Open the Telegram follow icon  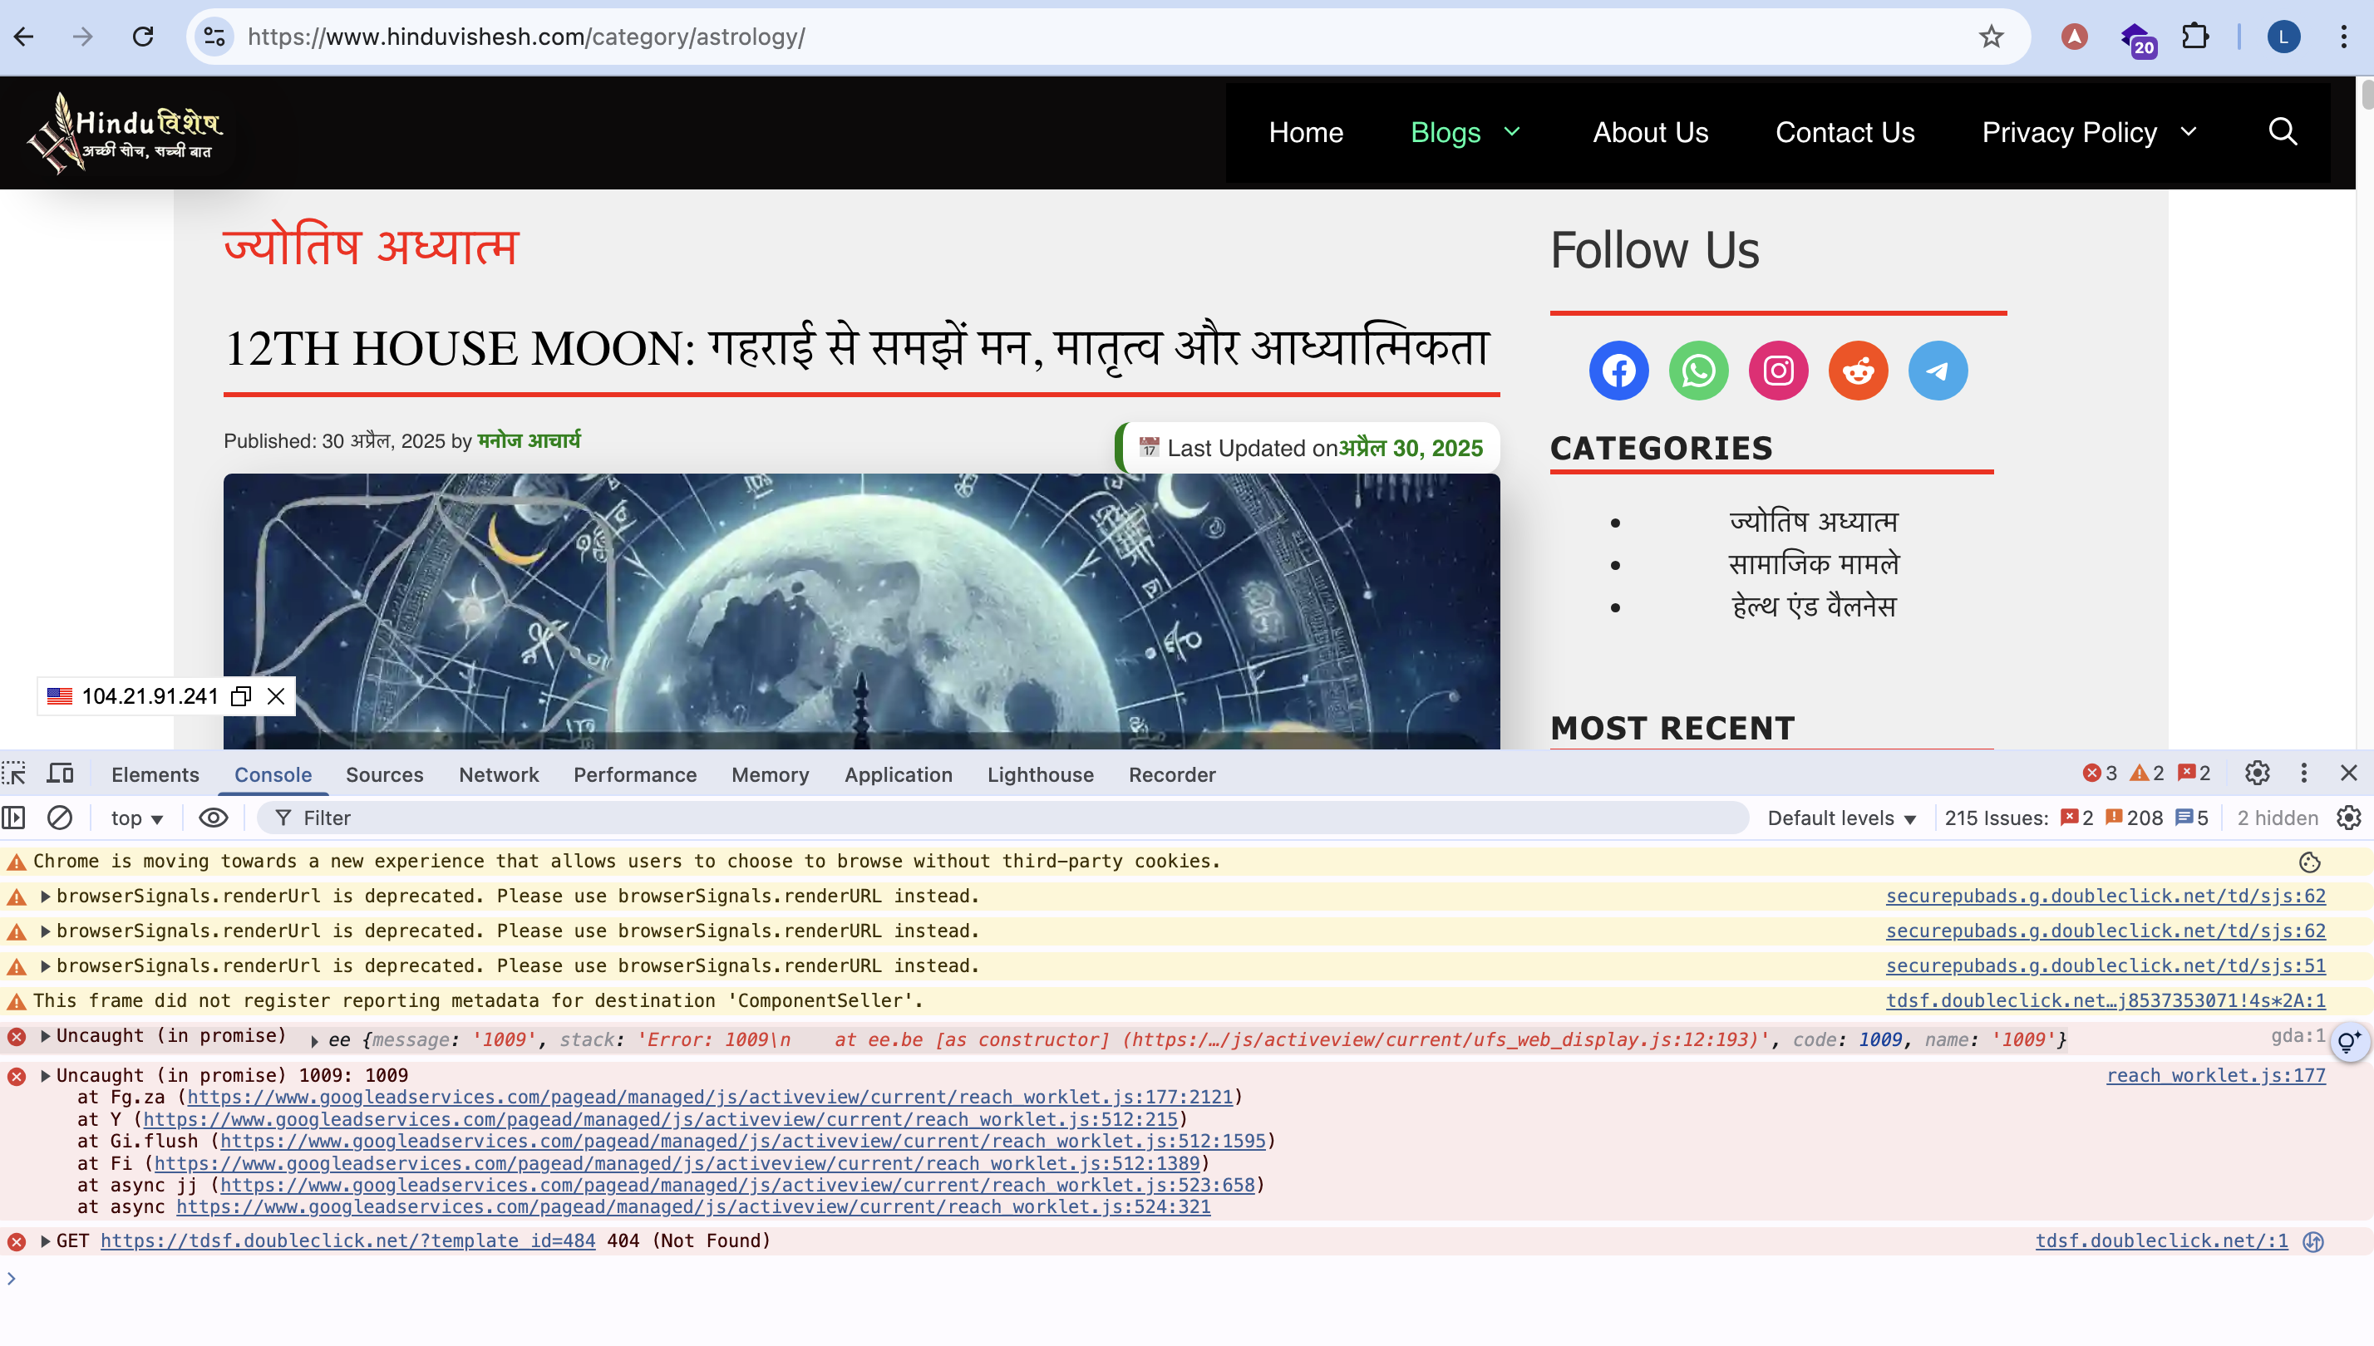(x=1938, y=371)
